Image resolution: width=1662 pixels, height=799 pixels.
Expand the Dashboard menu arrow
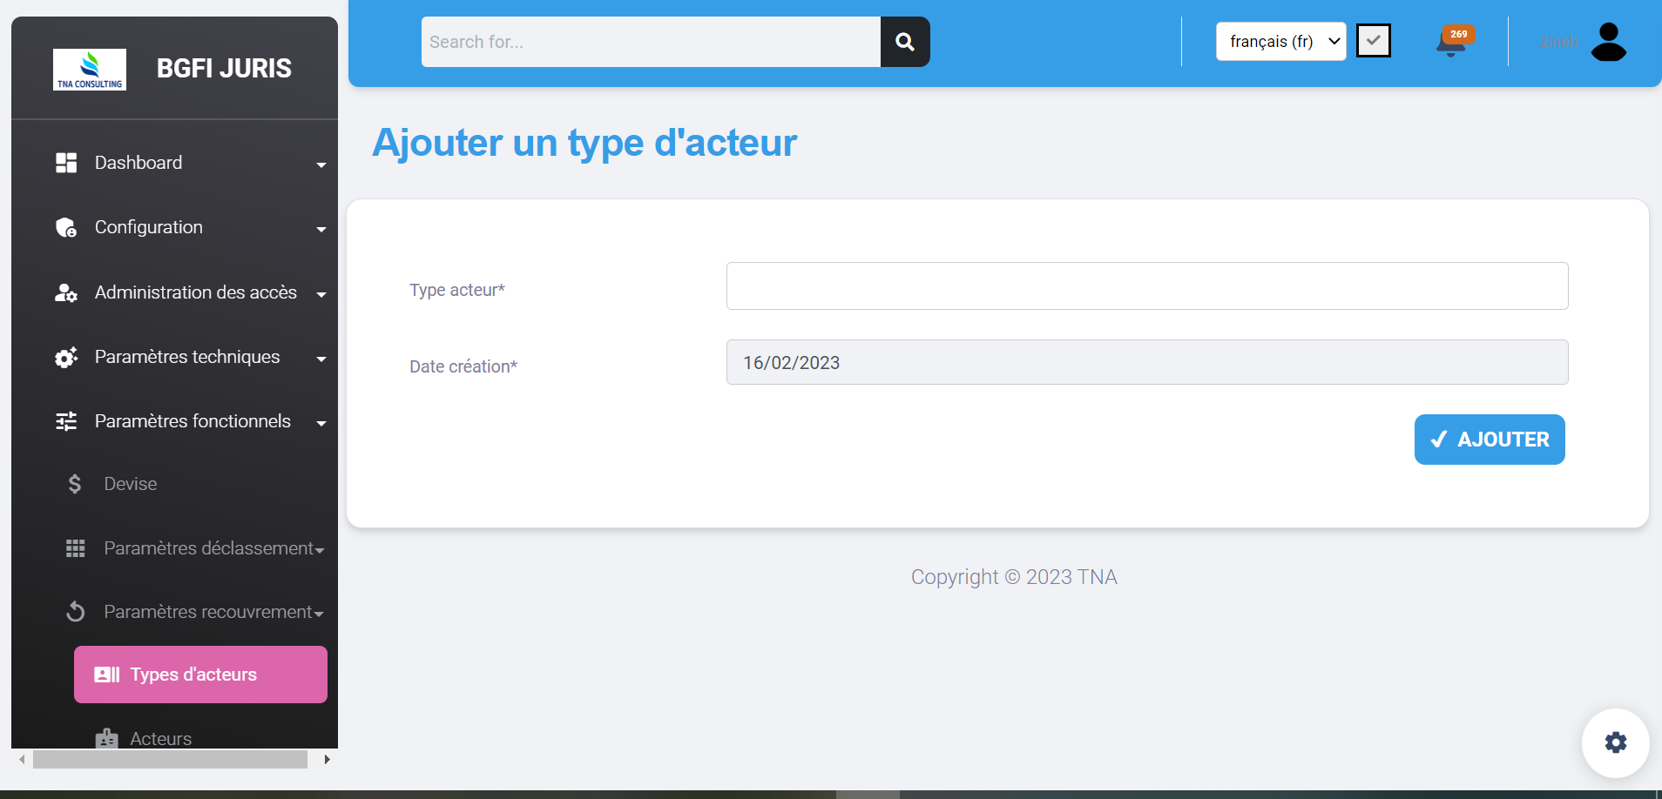click(x=321, y=164)
